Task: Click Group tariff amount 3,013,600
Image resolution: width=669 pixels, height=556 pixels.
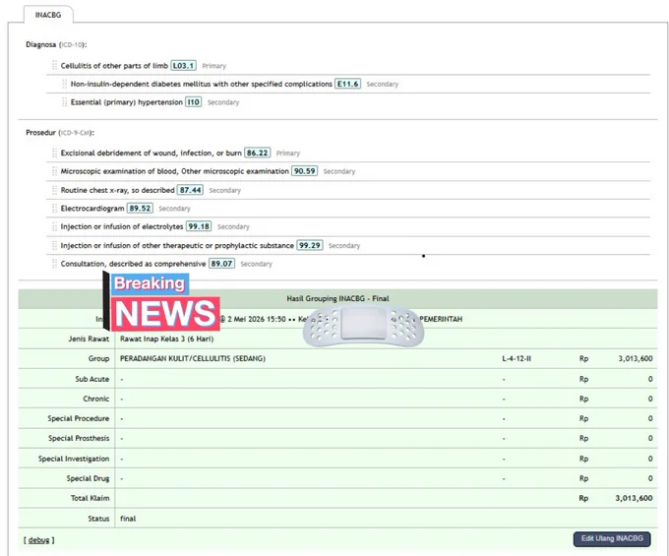Action: tap(636, 359)
